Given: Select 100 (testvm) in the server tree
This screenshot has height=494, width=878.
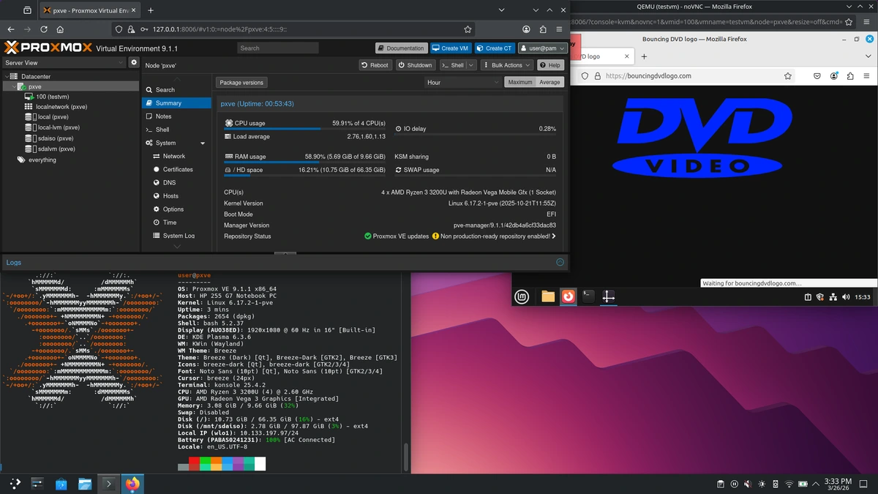Looking at the screenshot, I should tap(52, 97).
